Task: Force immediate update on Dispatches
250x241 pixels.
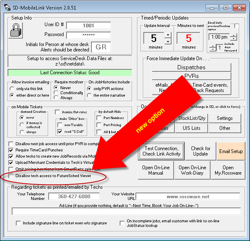Action: (x=191, y=67)
